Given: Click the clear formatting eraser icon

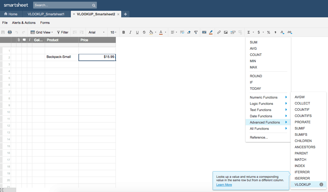Looking at the screenshot, I should (189, 32).
